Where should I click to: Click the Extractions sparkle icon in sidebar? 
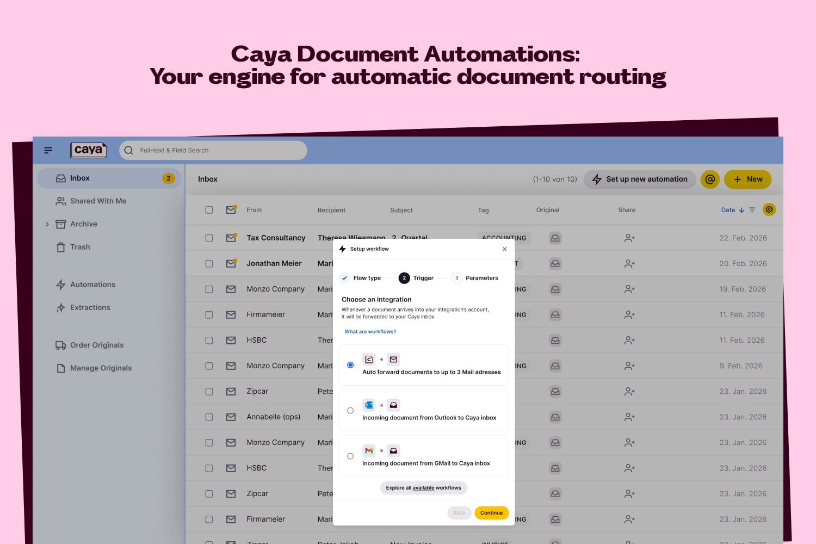(x=61, y=308)
